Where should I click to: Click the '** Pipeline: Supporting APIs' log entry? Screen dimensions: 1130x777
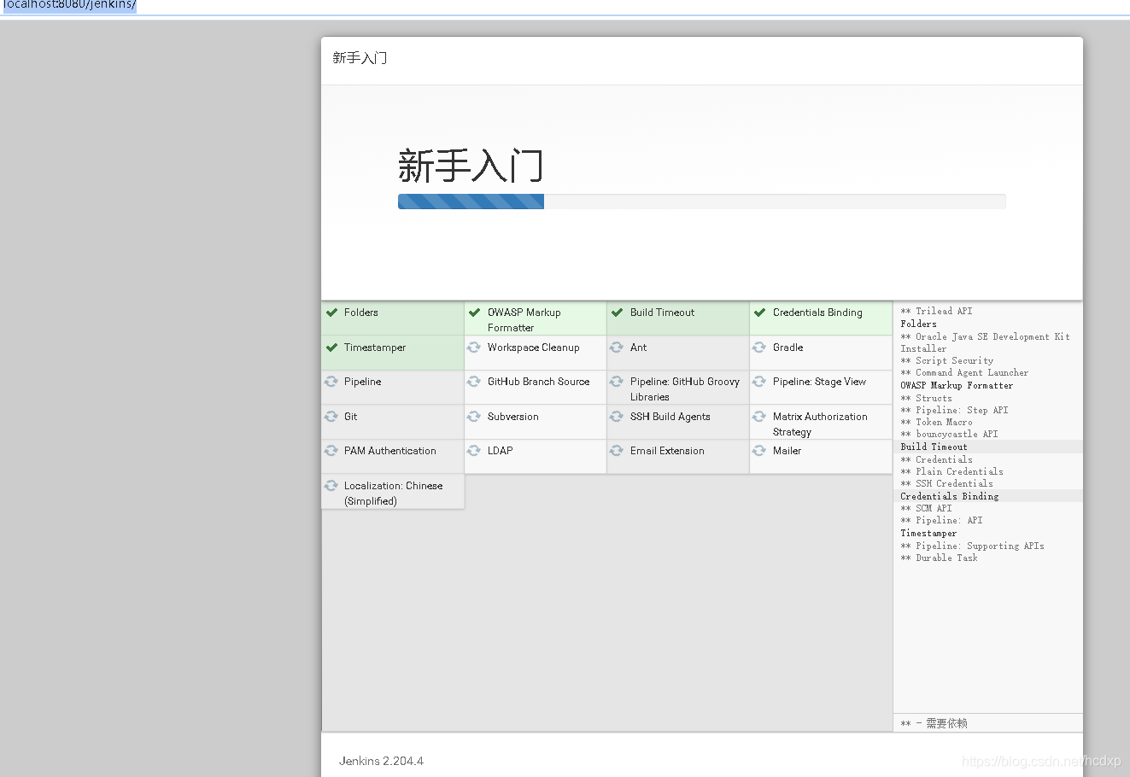[972, 546]
